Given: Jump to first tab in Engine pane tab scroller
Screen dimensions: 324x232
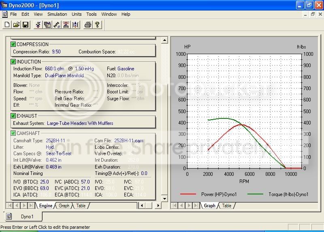Looking at the screenshot, I should click(x=9, y=205).
